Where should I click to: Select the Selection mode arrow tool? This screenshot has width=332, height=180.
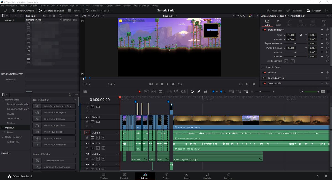pos(139,92)
